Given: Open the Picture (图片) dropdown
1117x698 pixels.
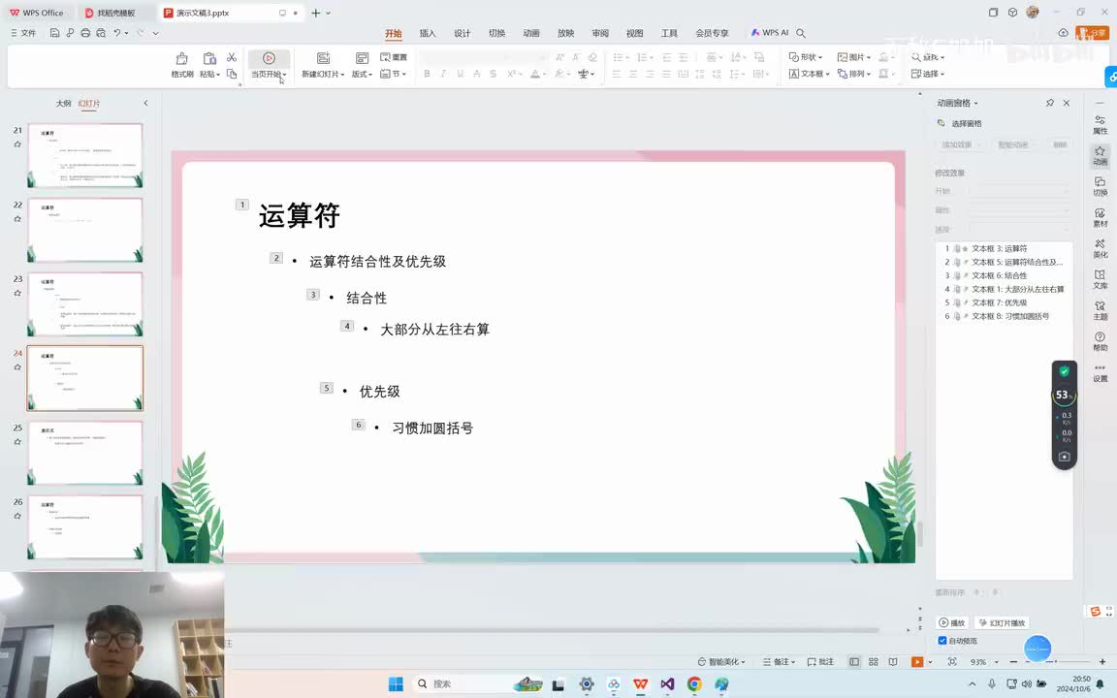Looking at the screenshot, I should pyautogui.click(x=854, y=57).
